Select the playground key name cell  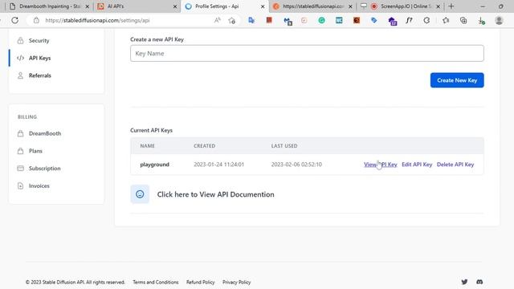[x=155, y=165]
